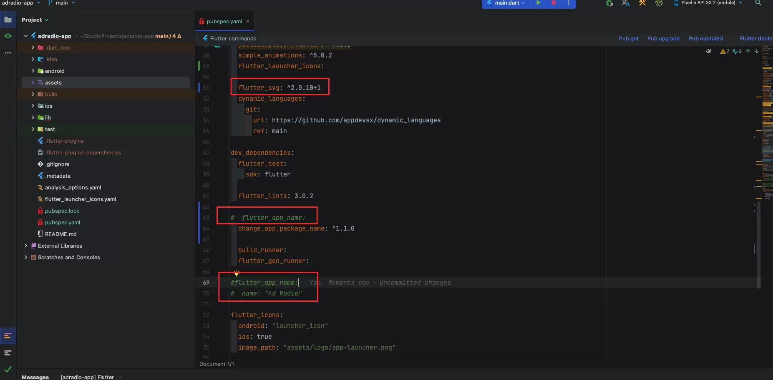Open the Commit tool window icon

coord(8,36)
